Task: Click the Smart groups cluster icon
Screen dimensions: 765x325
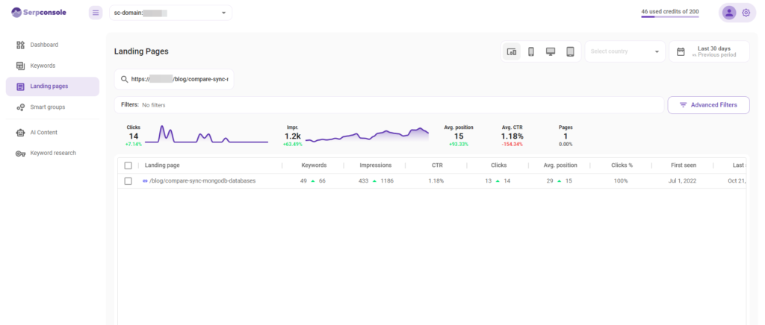Action: click(x=20, y=107)
